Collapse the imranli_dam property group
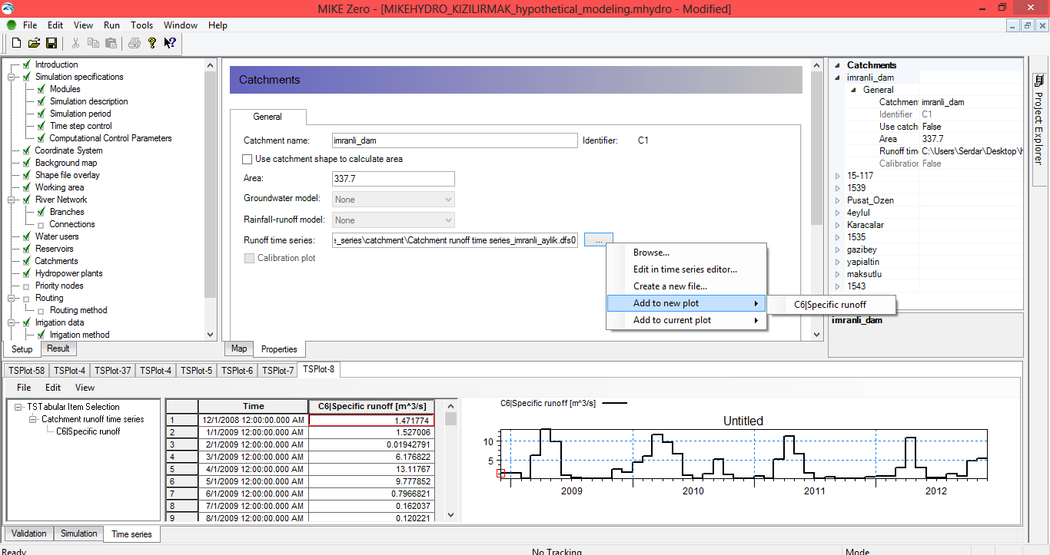Screen dimensions: 1050x555 coord(838,78)
